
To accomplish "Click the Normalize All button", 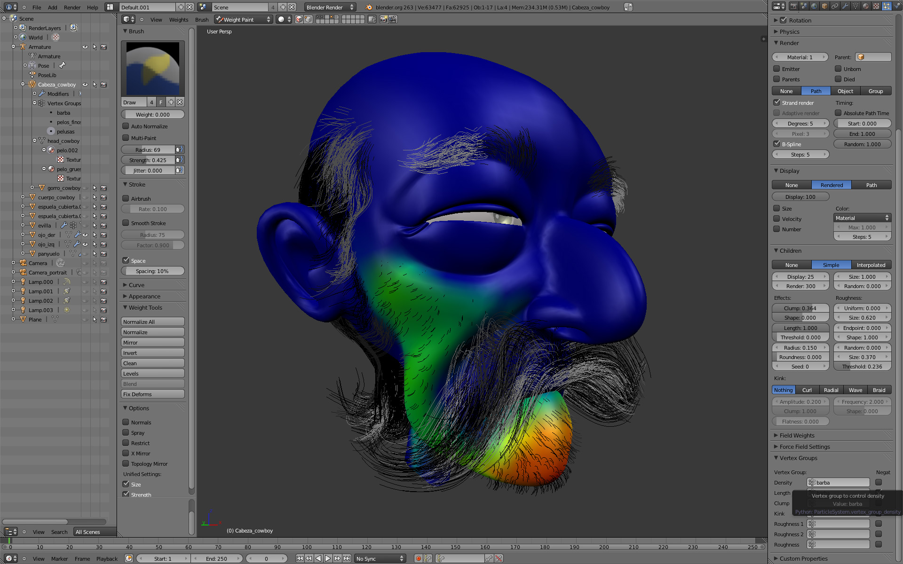I will coord(152,321).
